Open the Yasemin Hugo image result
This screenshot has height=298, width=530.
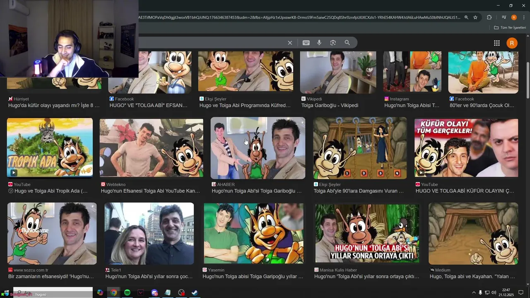tap(253, 233)
